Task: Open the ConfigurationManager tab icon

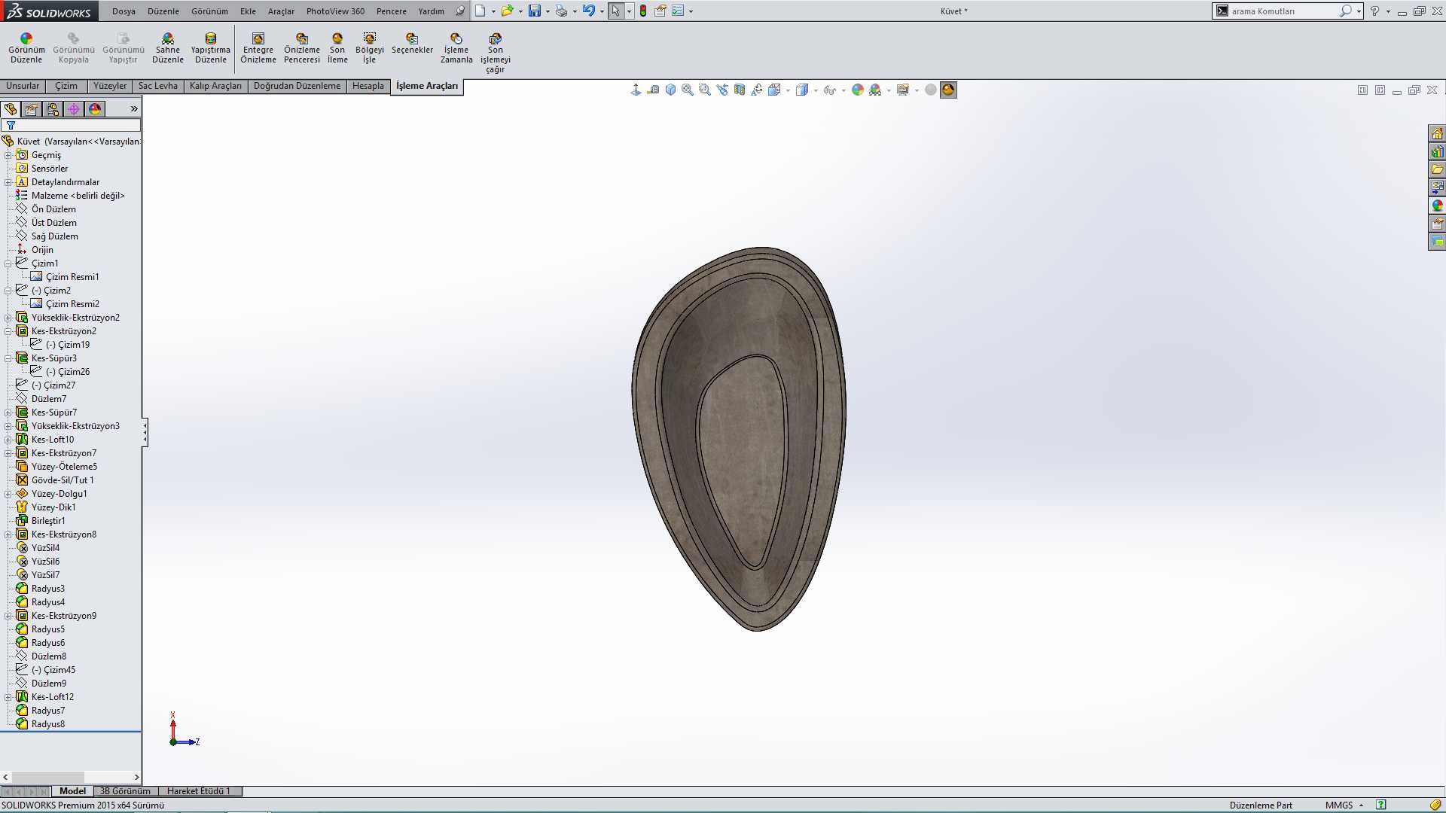Action: coord(53,109)
